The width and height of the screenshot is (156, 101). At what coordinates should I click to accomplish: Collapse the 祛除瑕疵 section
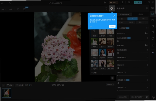click(118, 28)
